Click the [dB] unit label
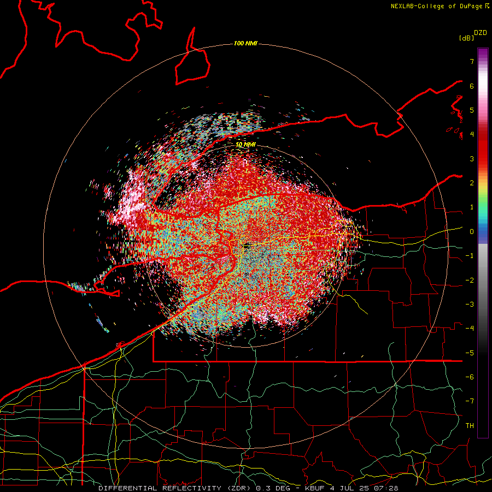 pos(466,38)
